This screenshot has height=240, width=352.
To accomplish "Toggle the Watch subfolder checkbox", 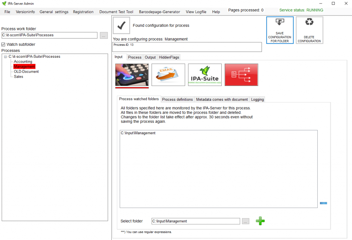I will 3,44.
